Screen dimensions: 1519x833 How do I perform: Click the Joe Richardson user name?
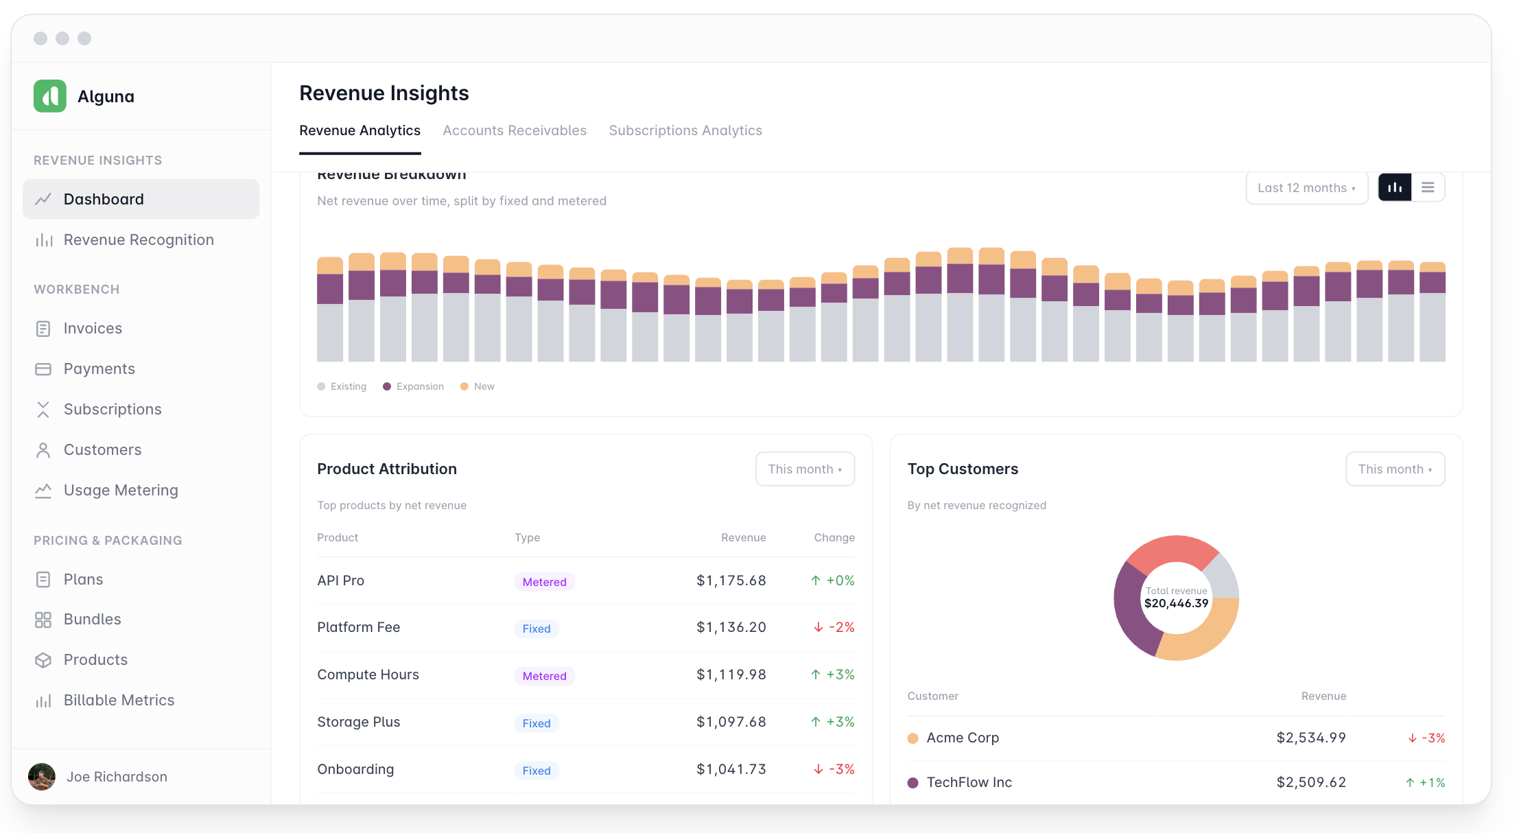tap(117, 777)
